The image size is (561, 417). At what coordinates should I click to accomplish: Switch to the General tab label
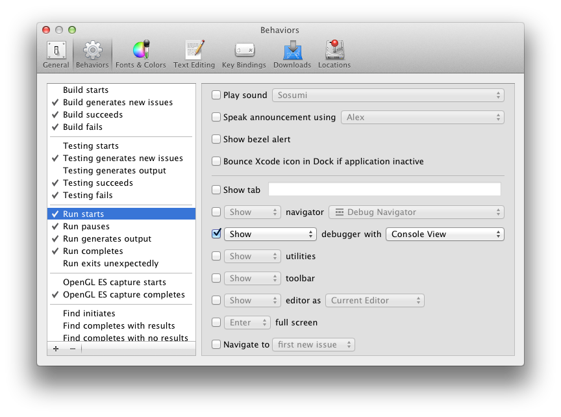(56, 65)
